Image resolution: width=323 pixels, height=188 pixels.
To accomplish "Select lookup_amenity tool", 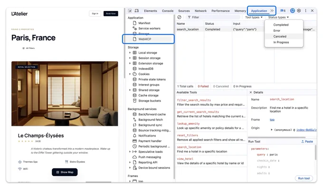I will (211, 126).
